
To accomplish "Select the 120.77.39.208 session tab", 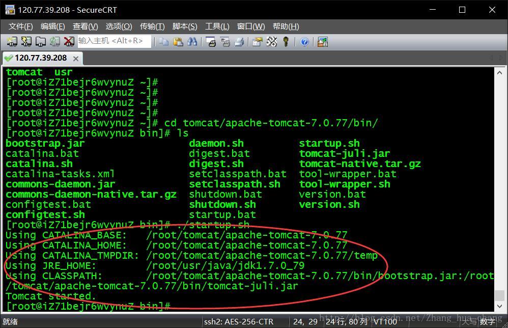I will point(41,58).
